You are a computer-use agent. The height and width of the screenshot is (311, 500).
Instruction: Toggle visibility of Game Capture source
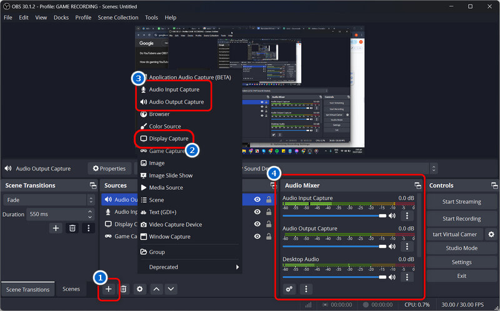pyautogui.click(x=257, y=236)
